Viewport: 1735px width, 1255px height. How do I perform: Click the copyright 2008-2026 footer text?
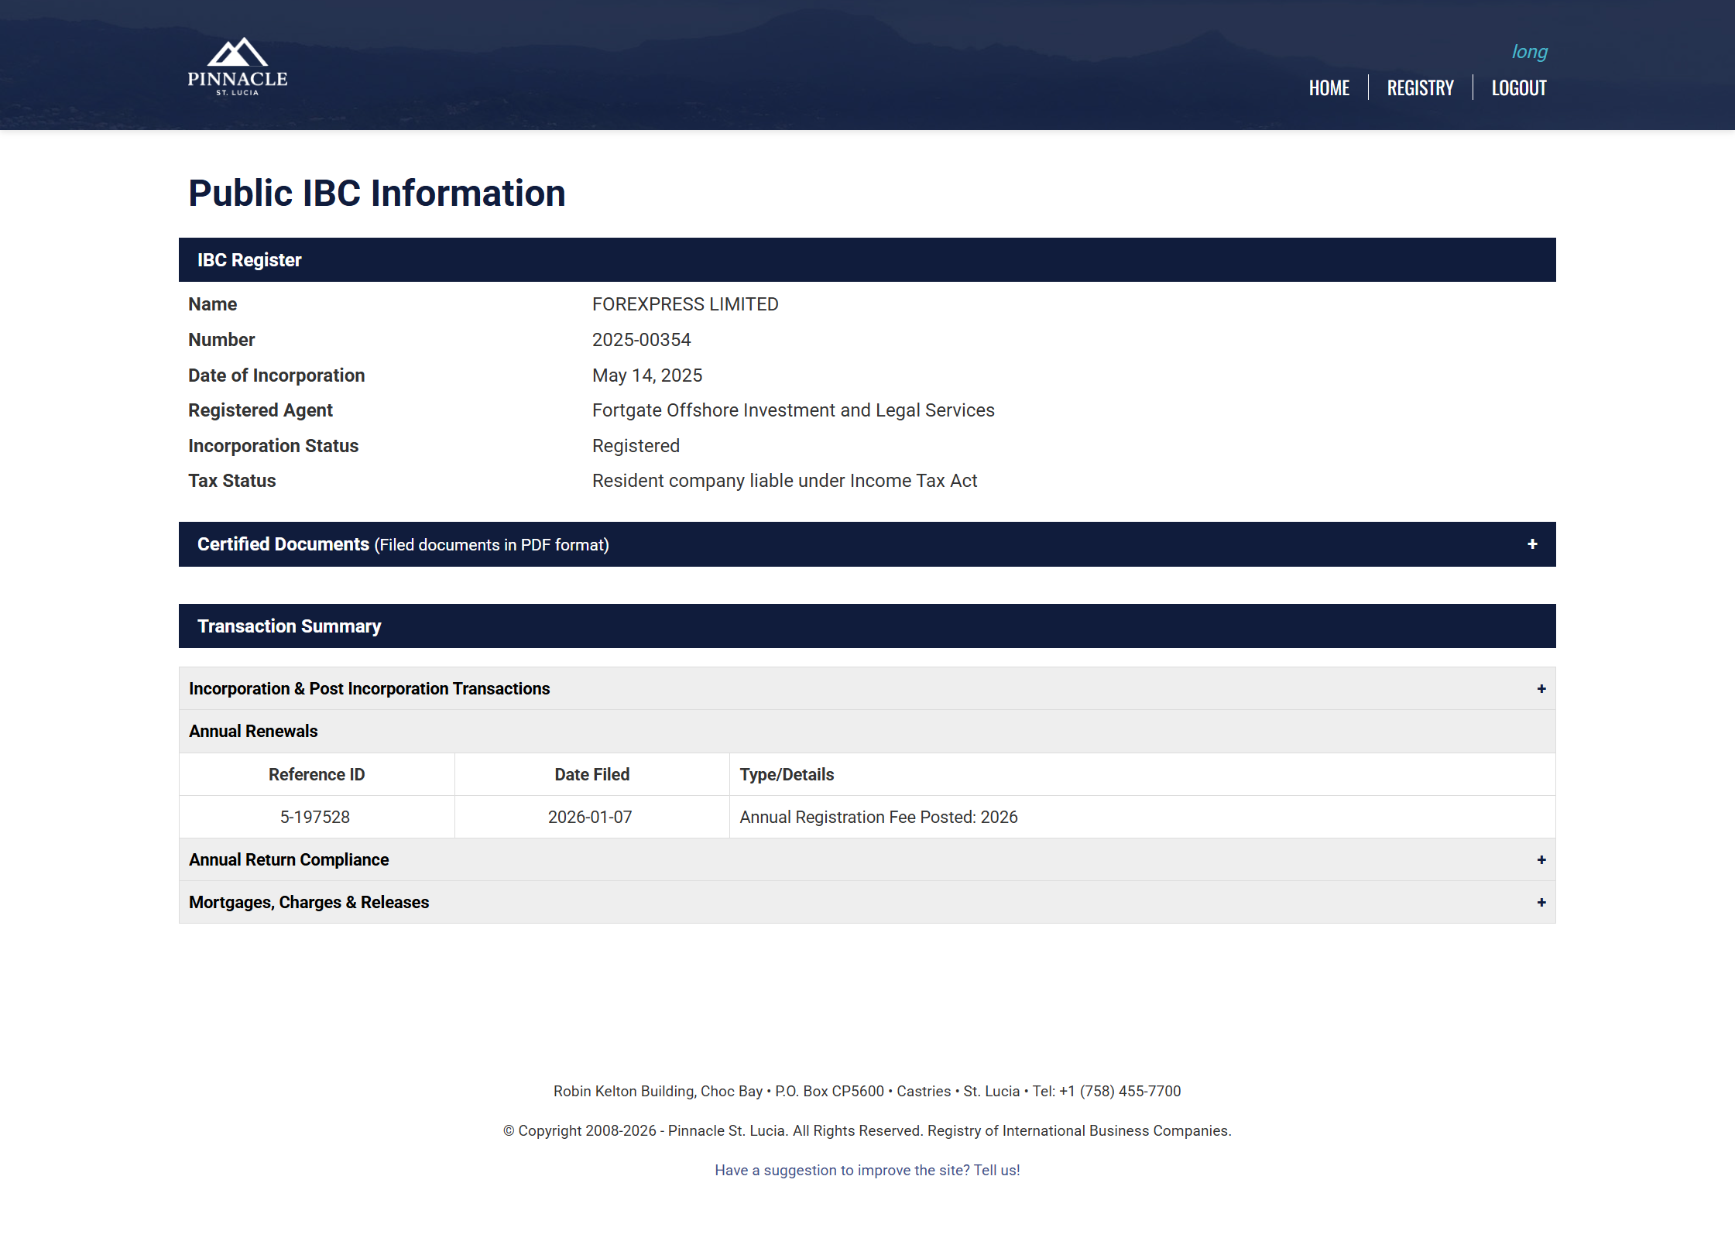coord(867,1131)
